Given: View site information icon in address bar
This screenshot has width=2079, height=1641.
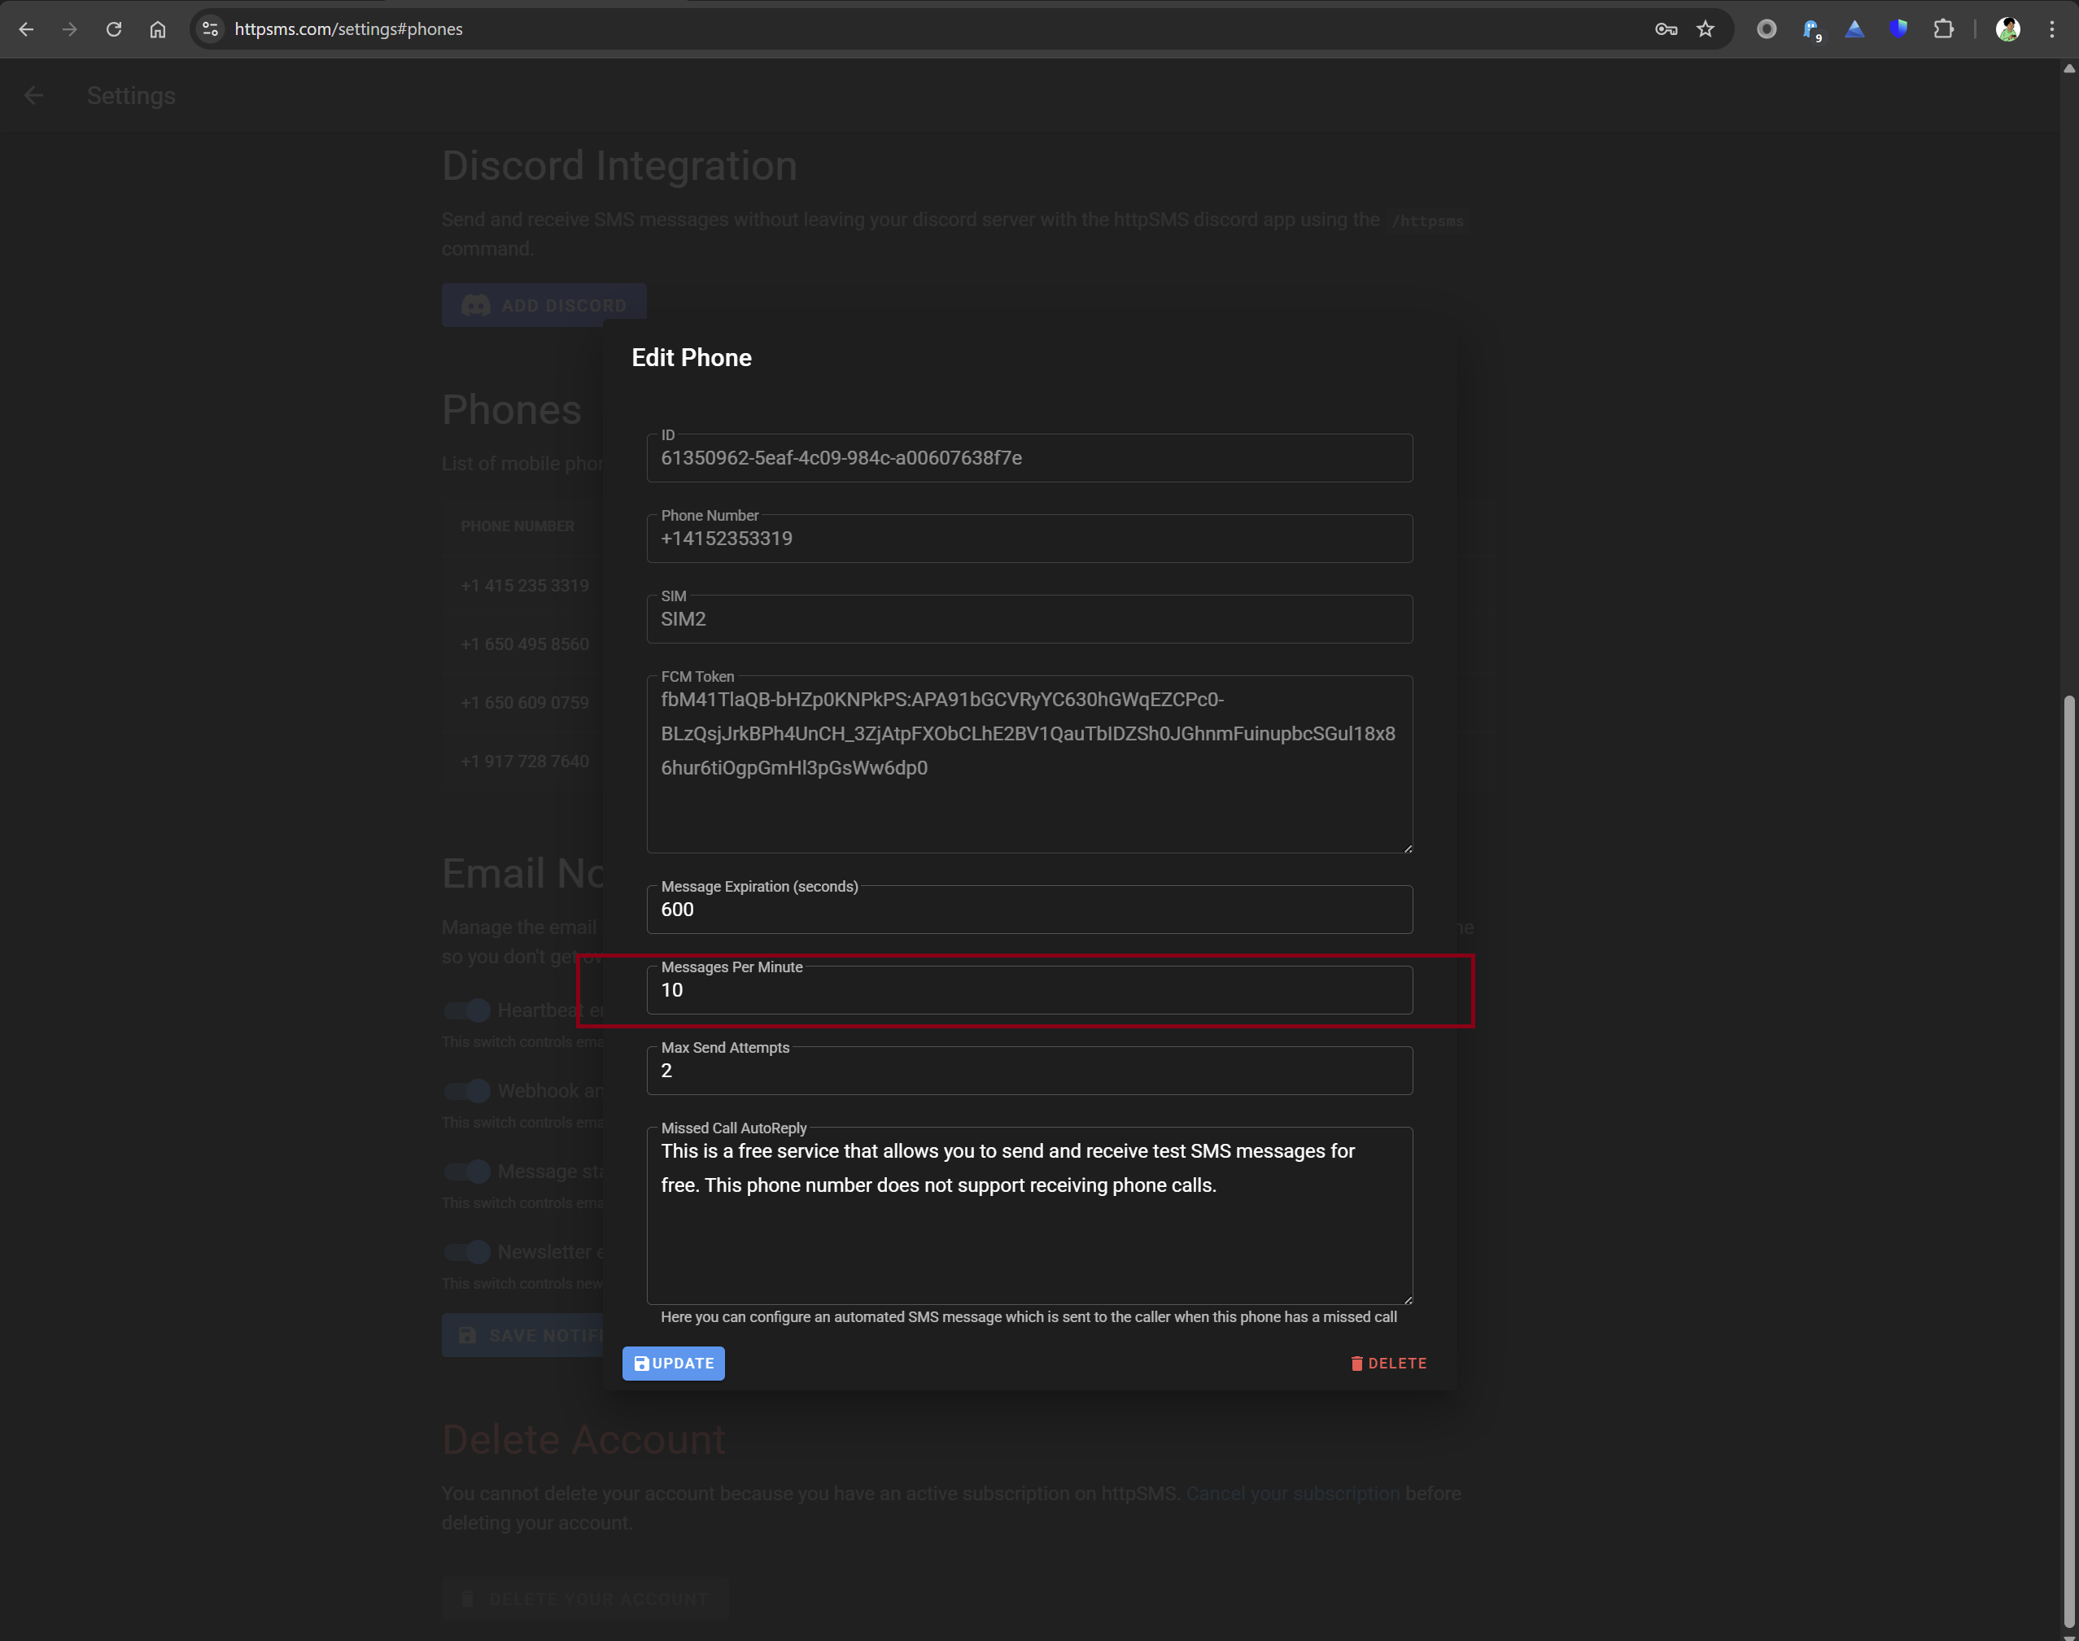Looking at the screenshot, I should 211,28.
